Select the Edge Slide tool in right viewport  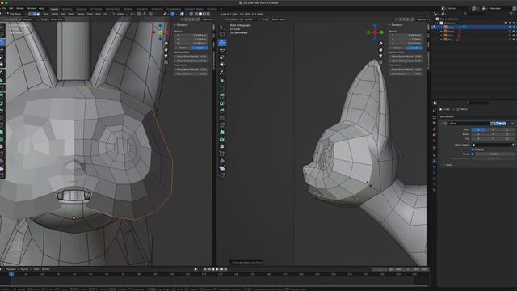222,154
